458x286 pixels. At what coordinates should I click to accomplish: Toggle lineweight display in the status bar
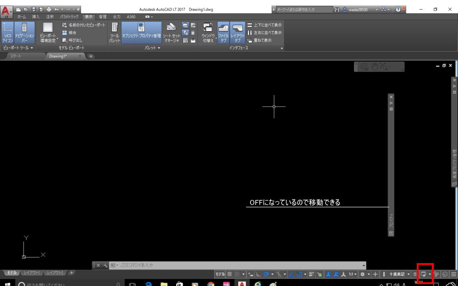311,274
